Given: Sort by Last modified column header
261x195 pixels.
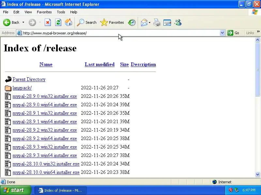Looking at the screenshot, I should point(100,64).
